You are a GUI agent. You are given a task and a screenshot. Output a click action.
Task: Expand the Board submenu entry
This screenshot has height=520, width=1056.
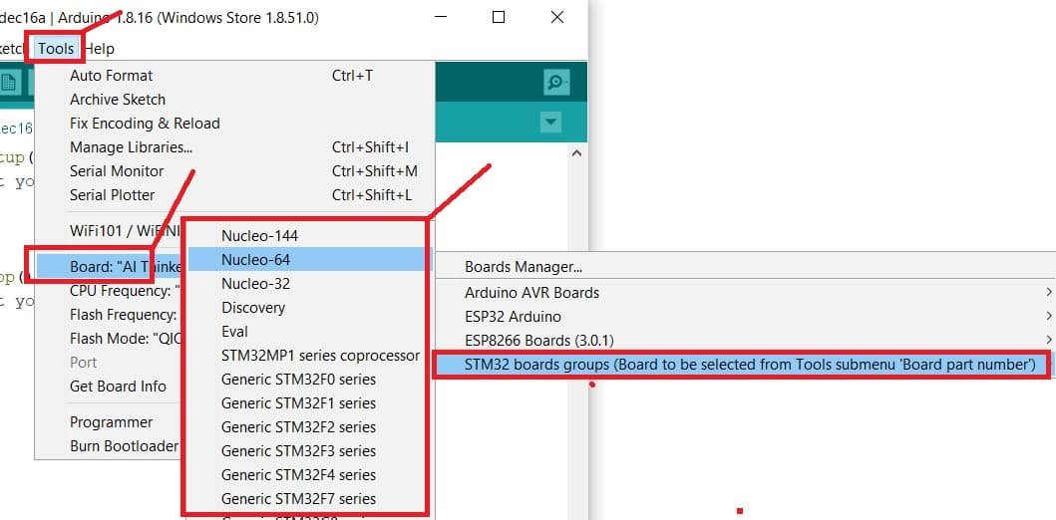[111, 267]
